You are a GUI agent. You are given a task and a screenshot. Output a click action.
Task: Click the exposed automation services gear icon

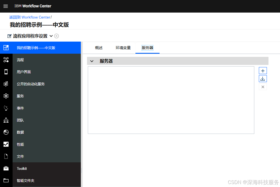6,84
